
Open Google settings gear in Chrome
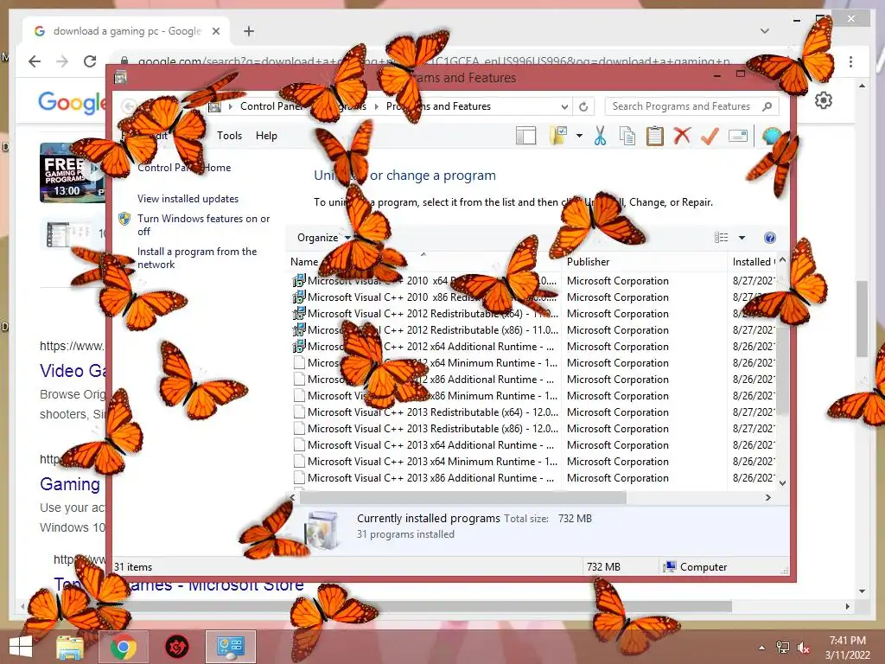pyautogui.click(x=824, y=100)
